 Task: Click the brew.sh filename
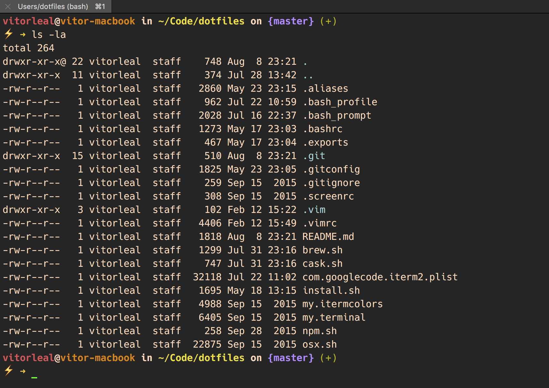pos(323,250)
